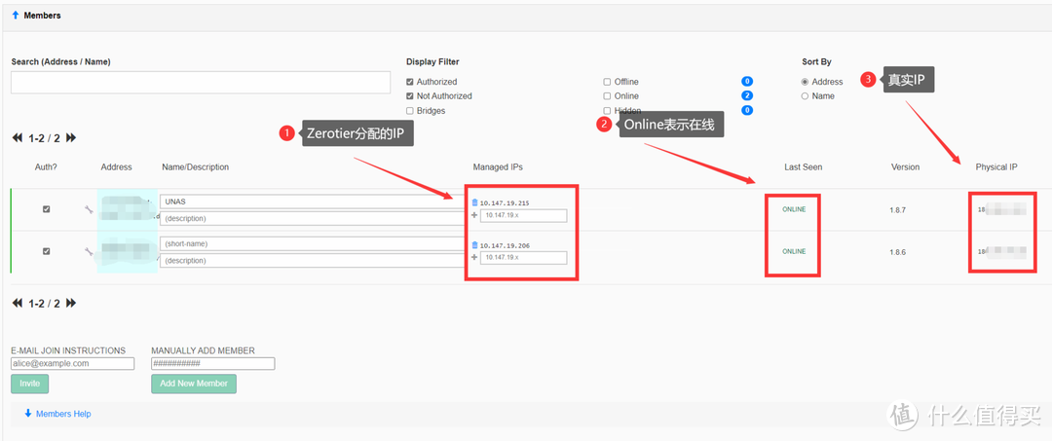Go to next page above members table
1052x441 pixels.
71,138
